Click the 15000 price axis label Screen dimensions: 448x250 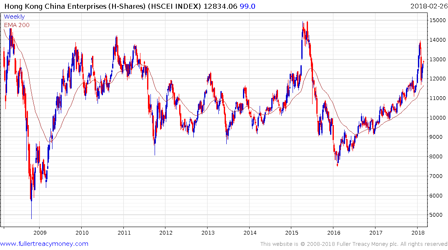438,20
